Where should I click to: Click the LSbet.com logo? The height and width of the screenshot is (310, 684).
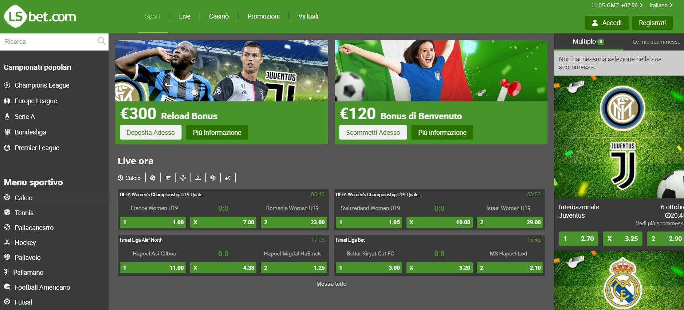[40, 16]
